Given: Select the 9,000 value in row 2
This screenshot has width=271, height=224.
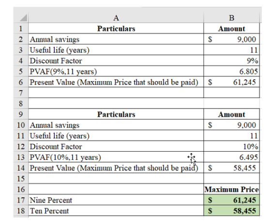Looking at the screenshot, I should (x=232, y=39).
